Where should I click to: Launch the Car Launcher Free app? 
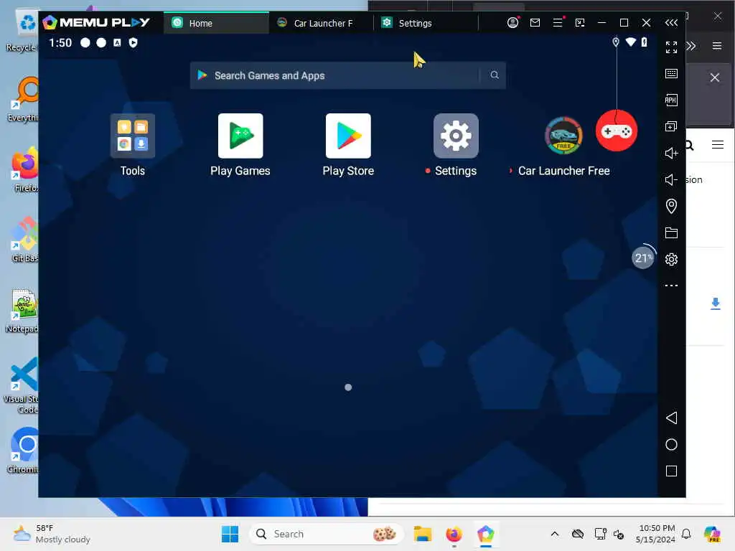tap(563, 136)
